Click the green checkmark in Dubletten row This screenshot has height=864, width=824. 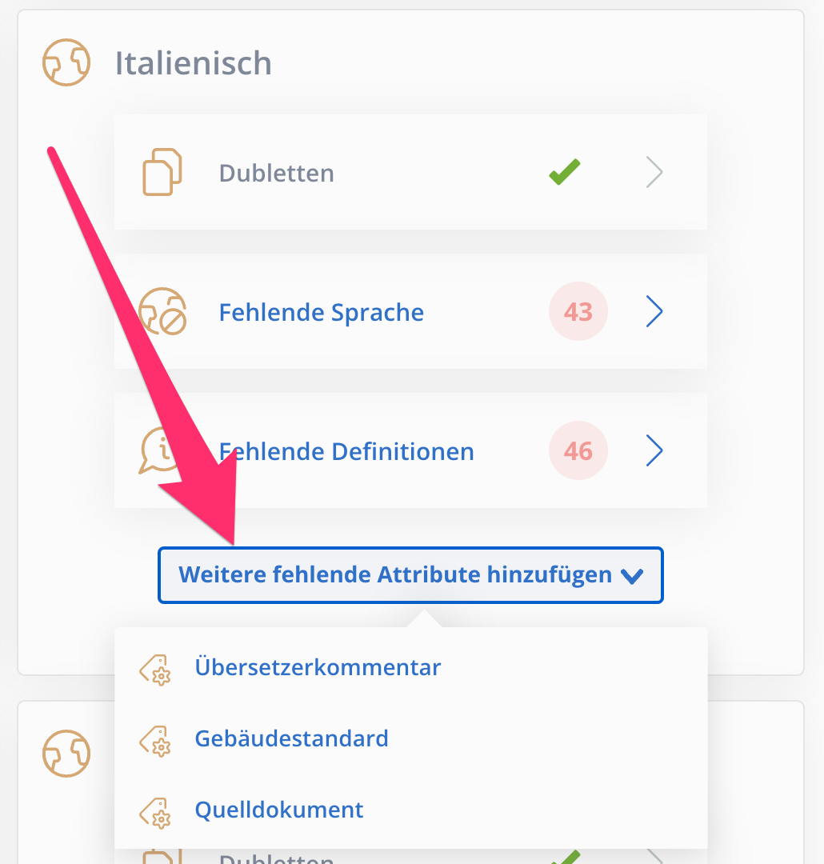pos(565,172)
